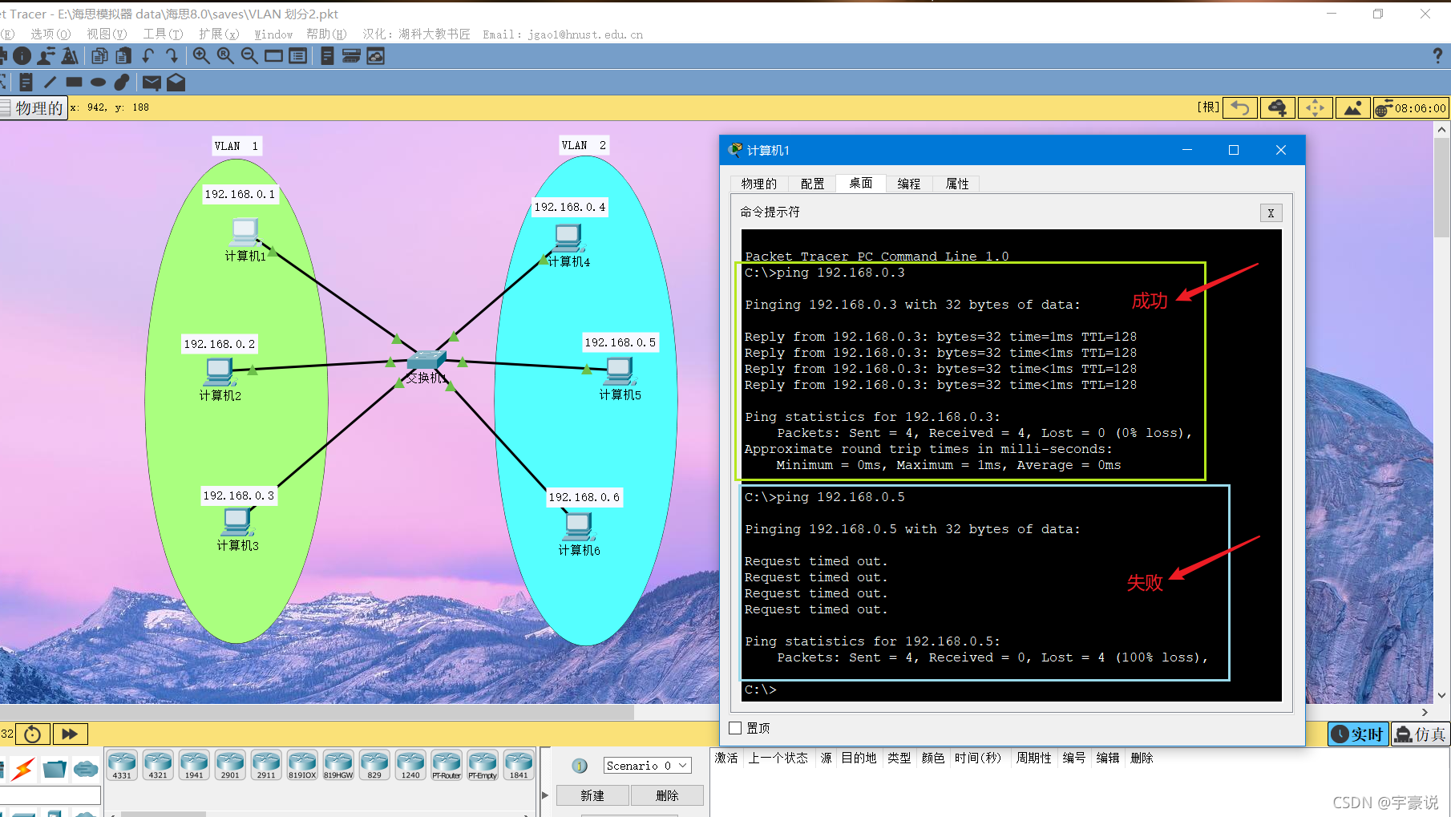Close the command prompt with X button
This screenshot has width=1451, height=817.
pos(1271,213)
